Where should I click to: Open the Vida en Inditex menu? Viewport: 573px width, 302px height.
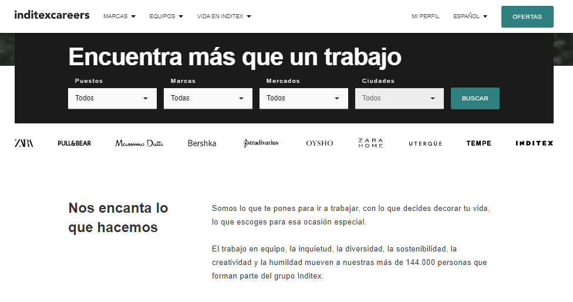[224, 16]
